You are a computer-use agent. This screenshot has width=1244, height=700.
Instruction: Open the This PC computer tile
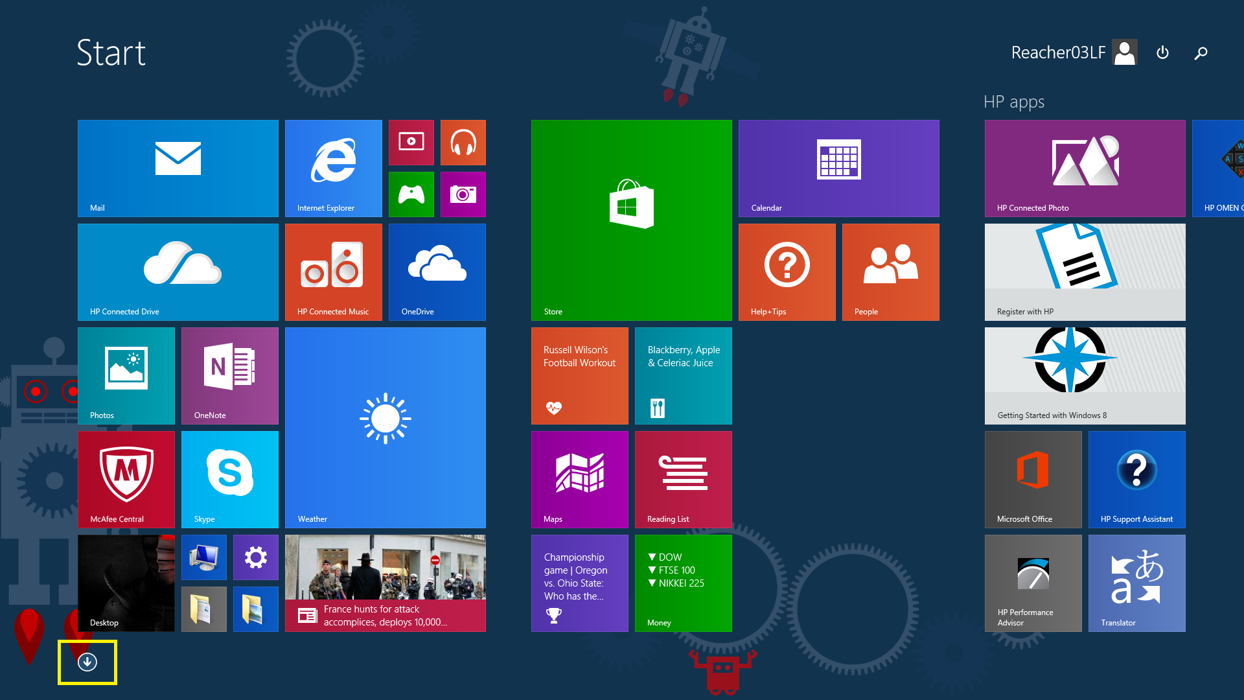204,557
